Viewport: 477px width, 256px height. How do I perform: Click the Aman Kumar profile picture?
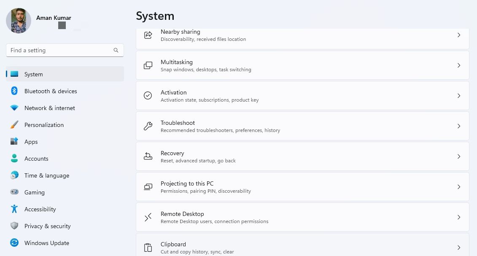point(19,21)
